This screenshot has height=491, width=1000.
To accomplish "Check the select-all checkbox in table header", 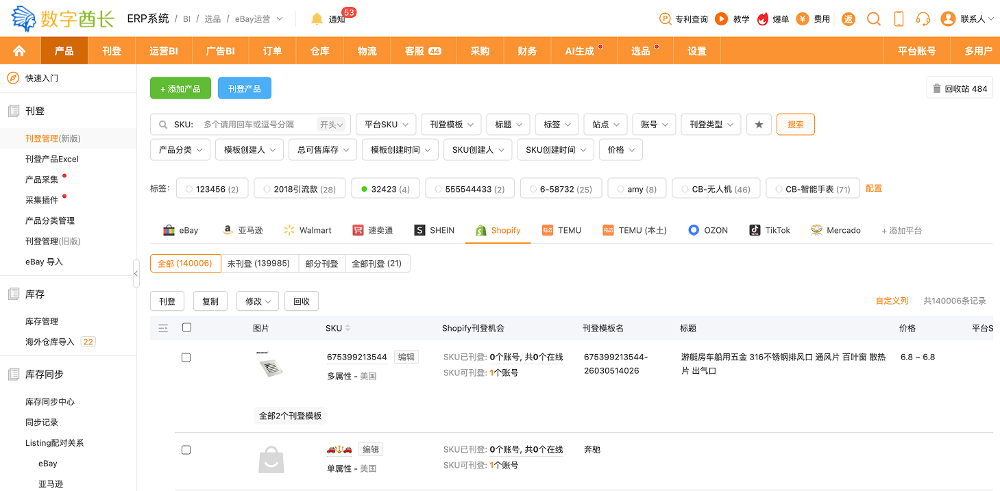I will coord(186,328).
